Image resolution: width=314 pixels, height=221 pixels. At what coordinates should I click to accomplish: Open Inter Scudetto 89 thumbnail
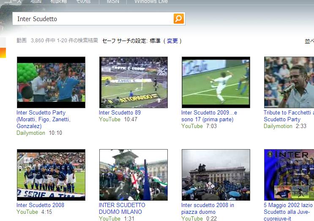134,82
